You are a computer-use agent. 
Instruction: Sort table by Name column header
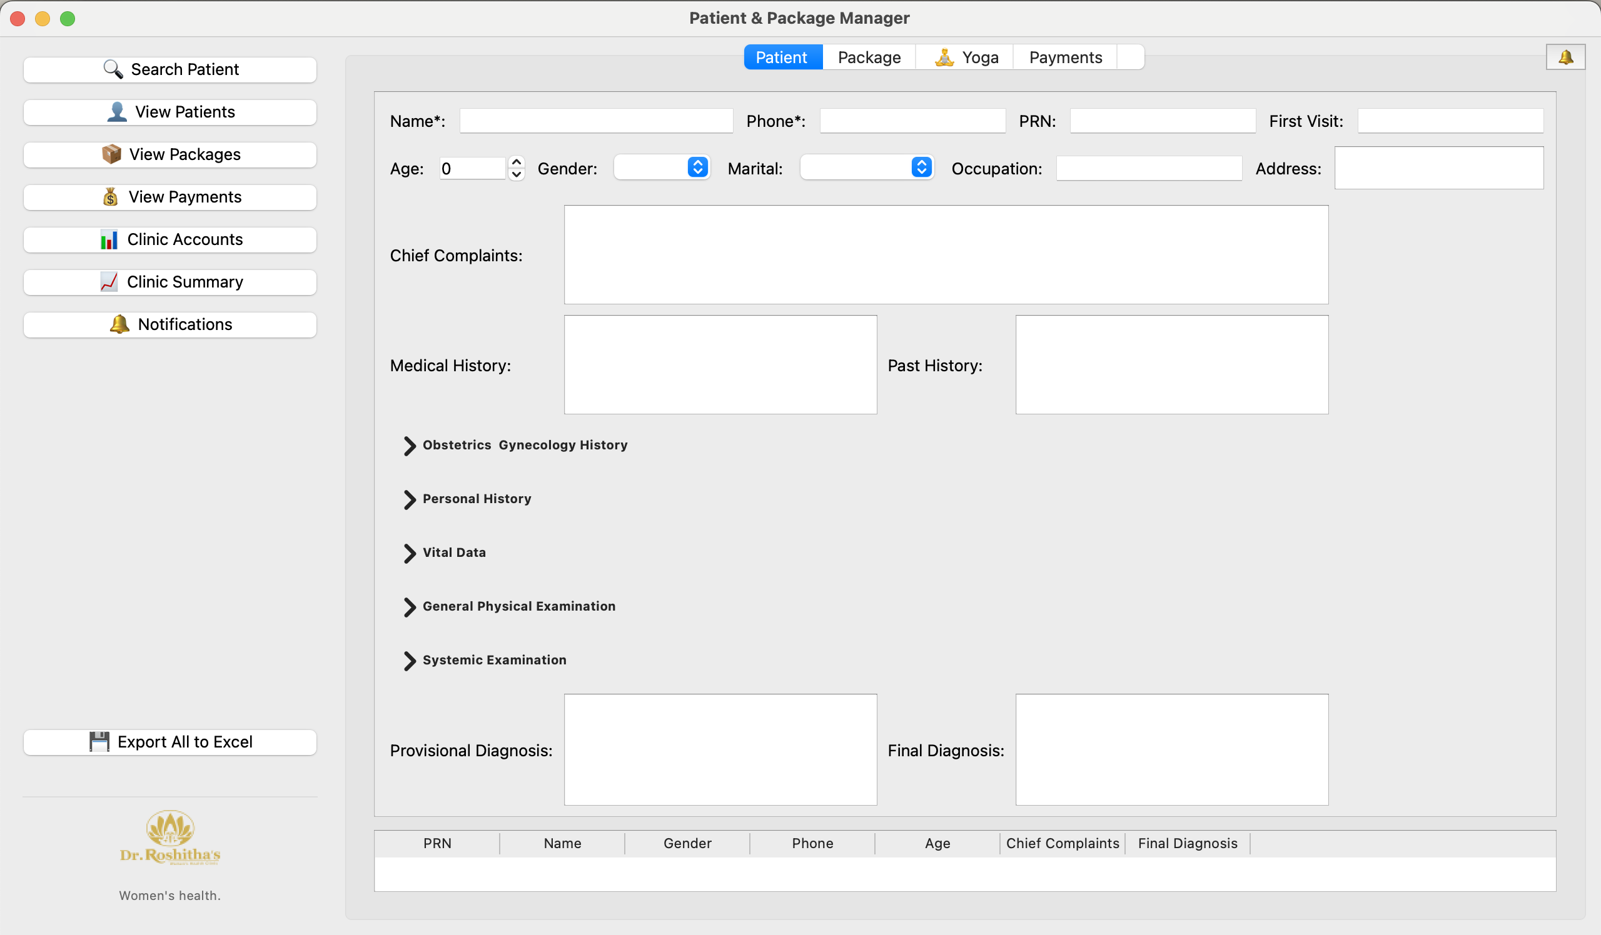(x=562, y=844)
